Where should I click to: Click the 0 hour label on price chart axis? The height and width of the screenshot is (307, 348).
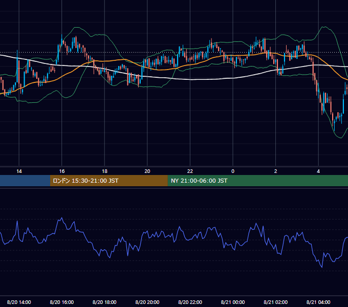pyautogui.click(x=233, y=171)
